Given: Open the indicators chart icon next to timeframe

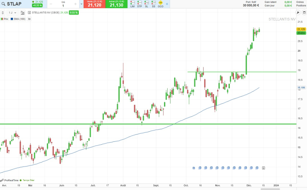Looking at the screenshot, I should pyautogui.click(x=23, y=13).
